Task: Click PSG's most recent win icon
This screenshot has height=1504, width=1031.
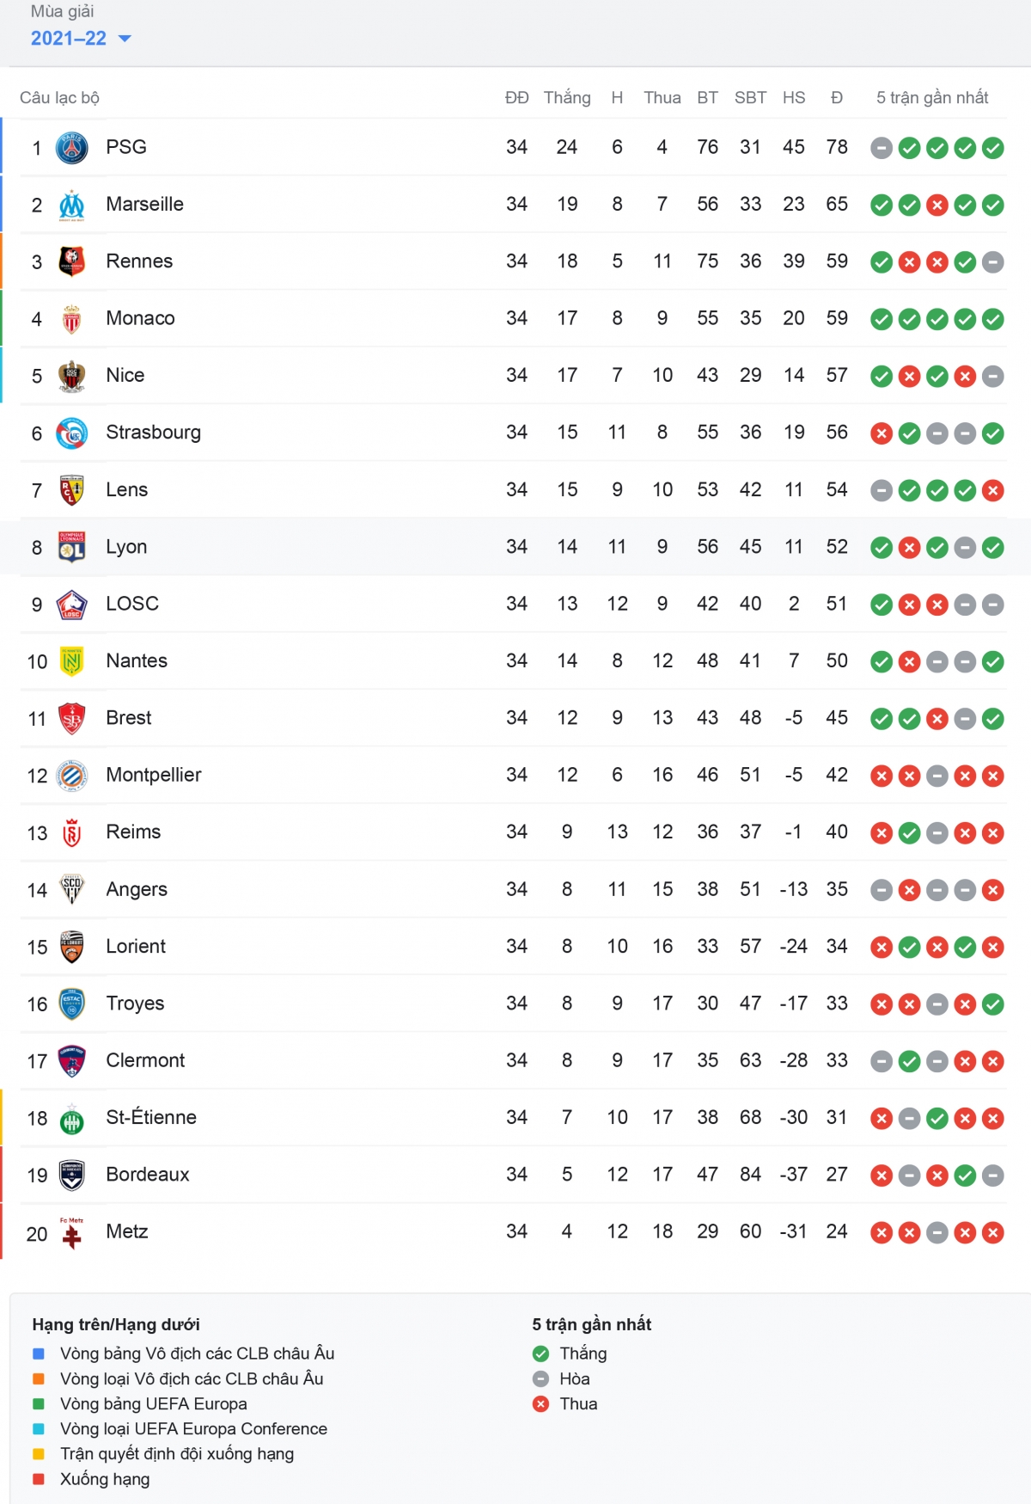Action: click(993, 148)
